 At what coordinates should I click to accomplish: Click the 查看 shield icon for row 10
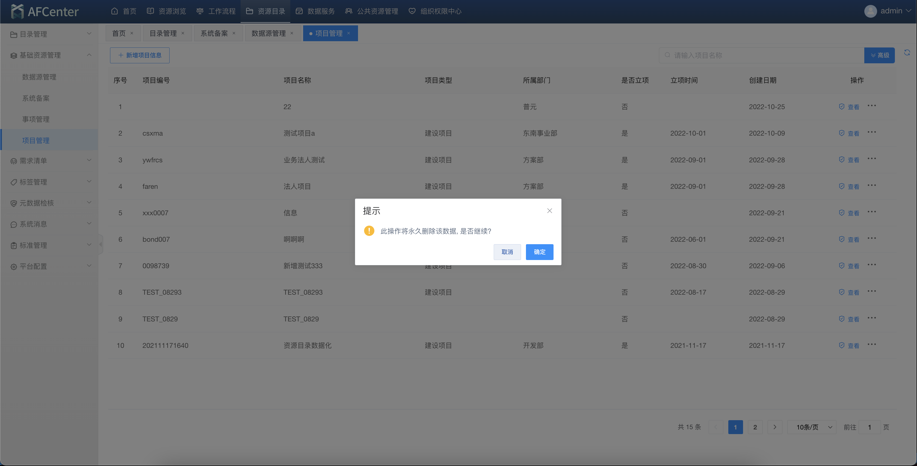tap(842, 345)
